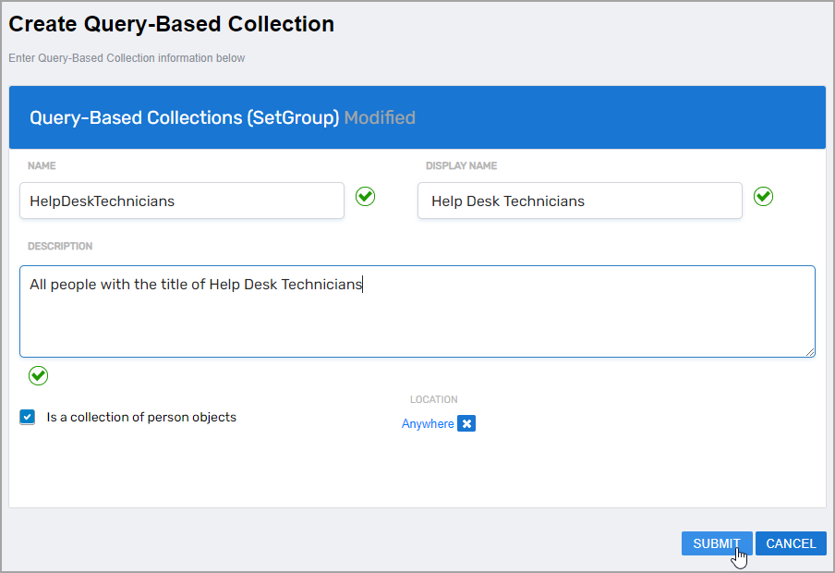Click into the Display Name text box
835x573 pixels.
coord(579,201)
